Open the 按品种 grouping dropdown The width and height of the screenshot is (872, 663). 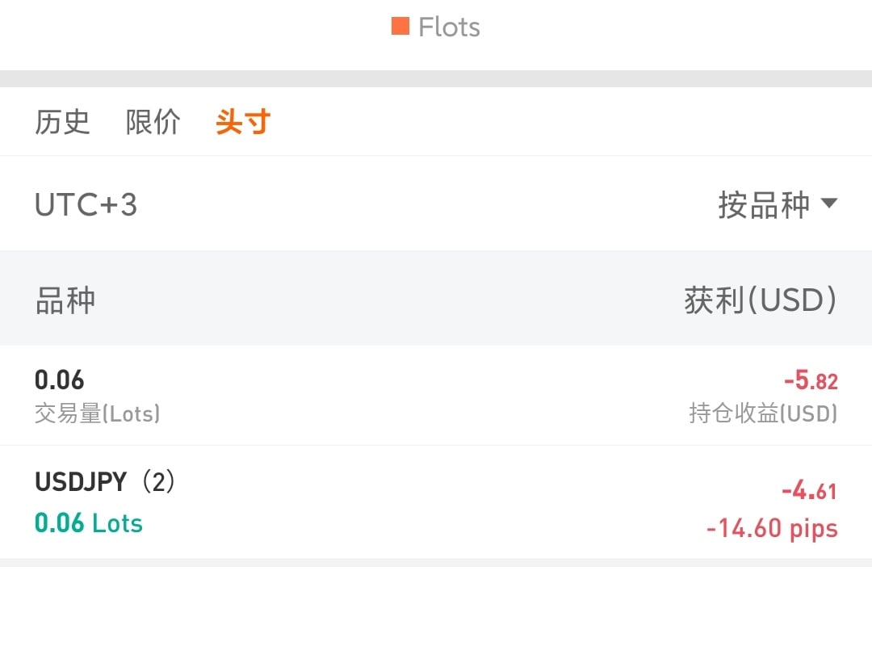tap(764, 205)
